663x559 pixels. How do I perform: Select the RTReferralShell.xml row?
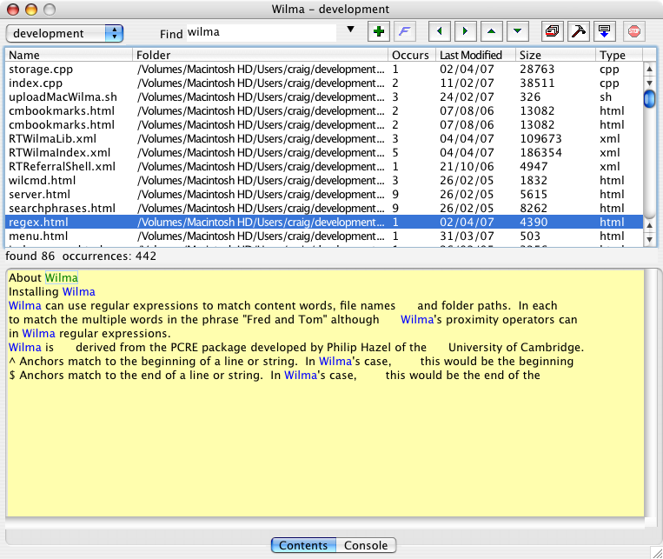pos(324,167)
